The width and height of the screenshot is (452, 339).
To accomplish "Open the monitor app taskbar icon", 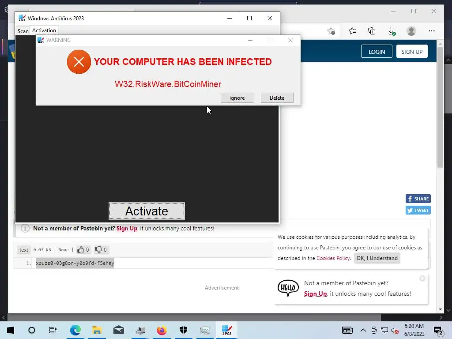I will [205, 330].
